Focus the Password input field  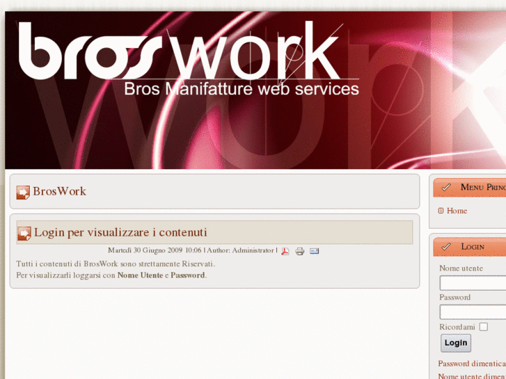point(473,312)
